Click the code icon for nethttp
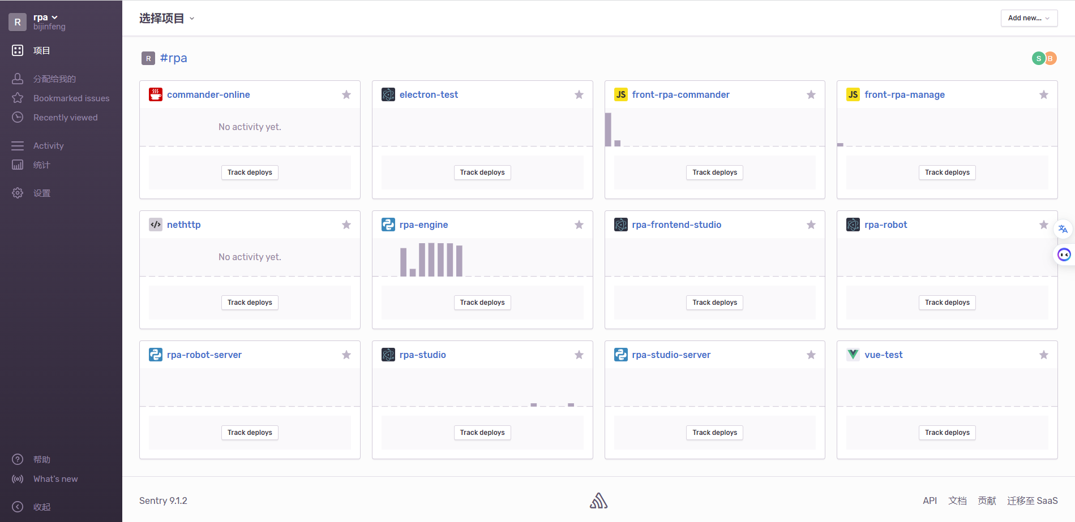Viewport: 1075px width, 522px height. coord(156,225)
